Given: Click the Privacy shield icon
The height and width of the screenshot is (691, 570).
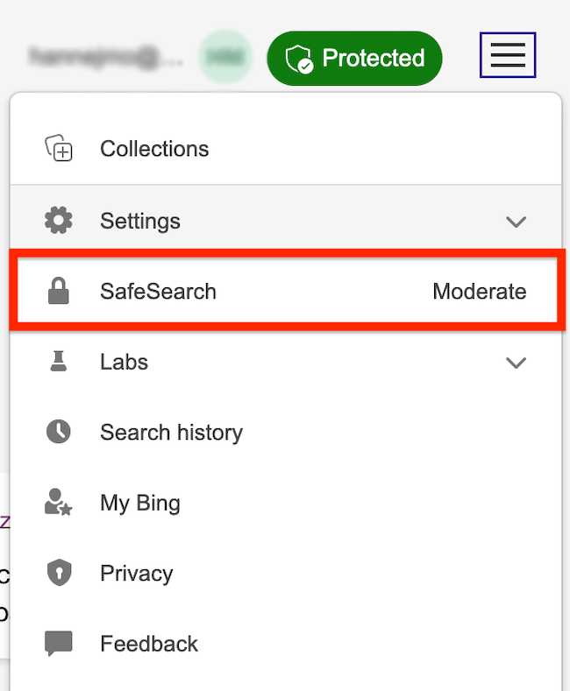Looking at the screenshot, I should (59, 573).
